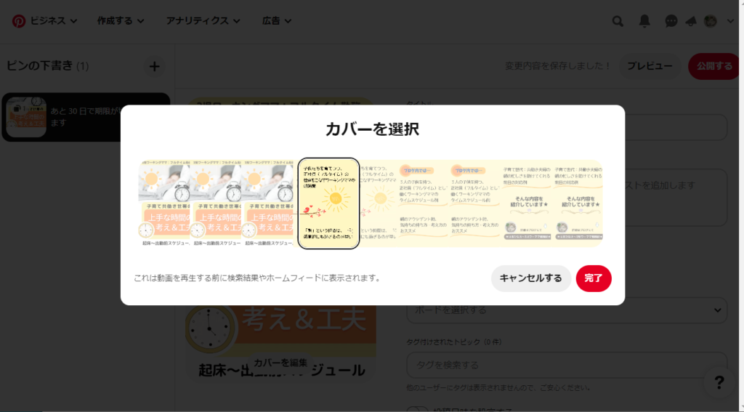744x412 pixels.
Task: Select the draft pin expiring in 30 days
Action: pyautogui.click(x=86, y=117)
